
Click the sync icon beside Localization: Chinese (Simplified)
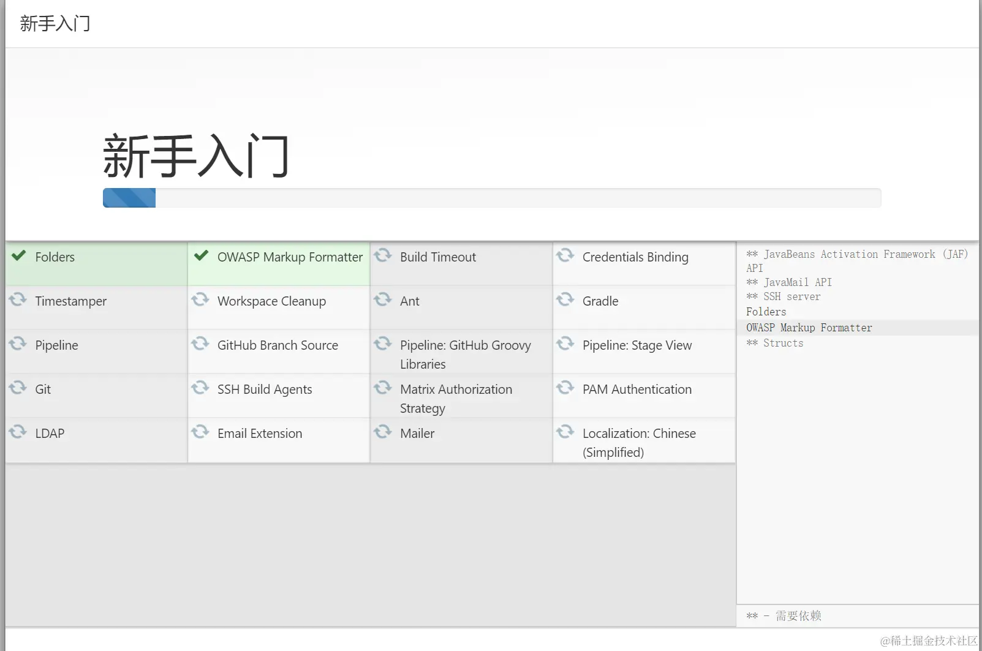(x=565, y=431)
